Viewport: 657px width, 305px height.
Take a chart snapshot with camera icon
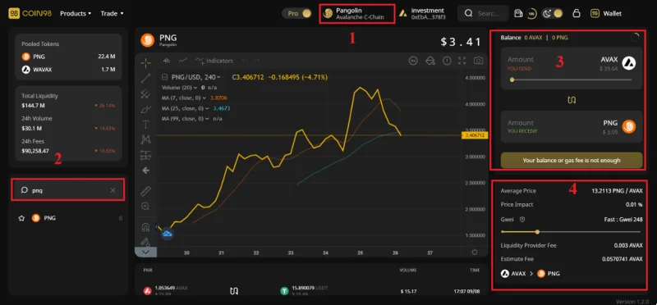[478, 61]
